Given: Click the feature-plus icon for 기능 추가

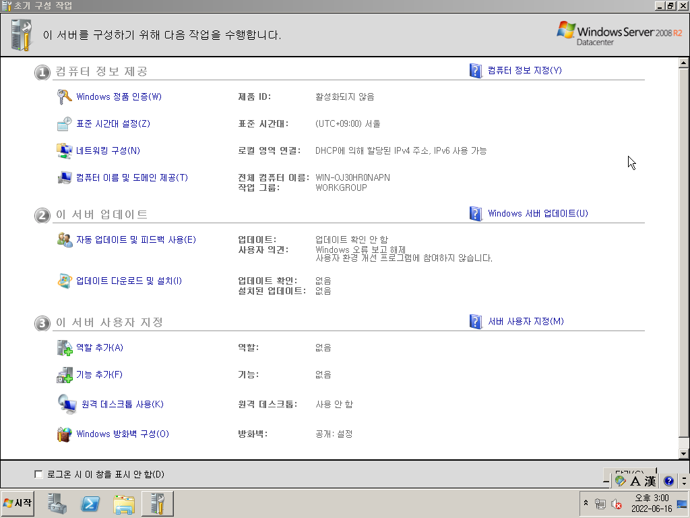Looking at the screenshot, I should (64, 375).
